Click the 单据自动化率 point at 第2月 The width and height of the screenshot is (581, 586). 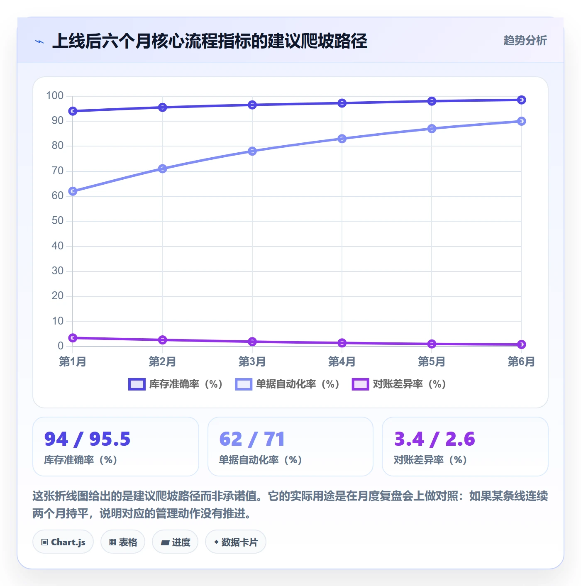click(163, 168)
